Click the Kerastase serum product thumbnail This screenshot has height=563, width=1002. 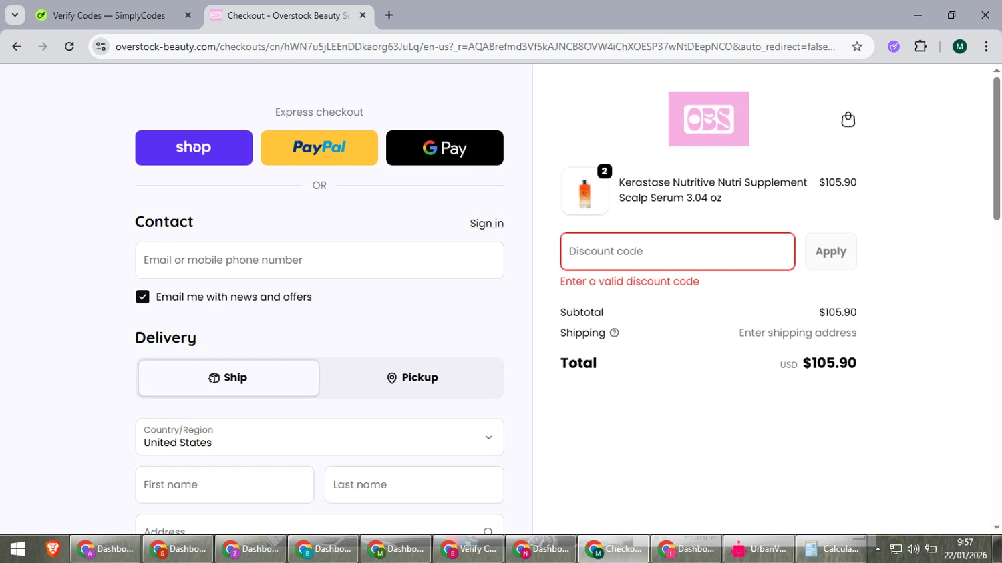click(584, 191)
